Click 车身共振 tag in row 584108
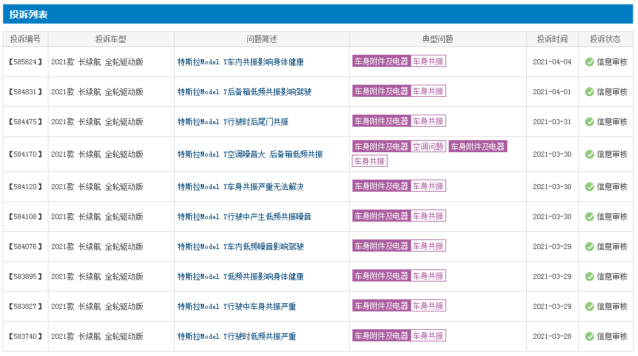Viewport: 638px width, 356px height. tap(428, 216)
